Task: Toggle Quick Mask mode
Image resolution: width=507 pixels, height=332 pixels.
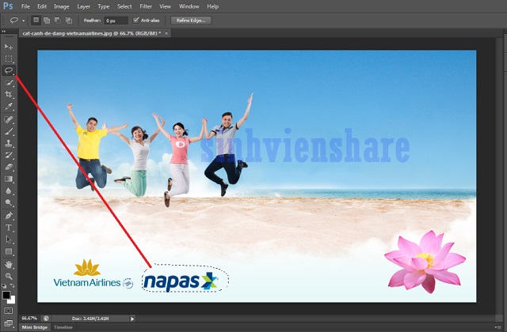Action: pyautogui.click(x=9, y=311)
